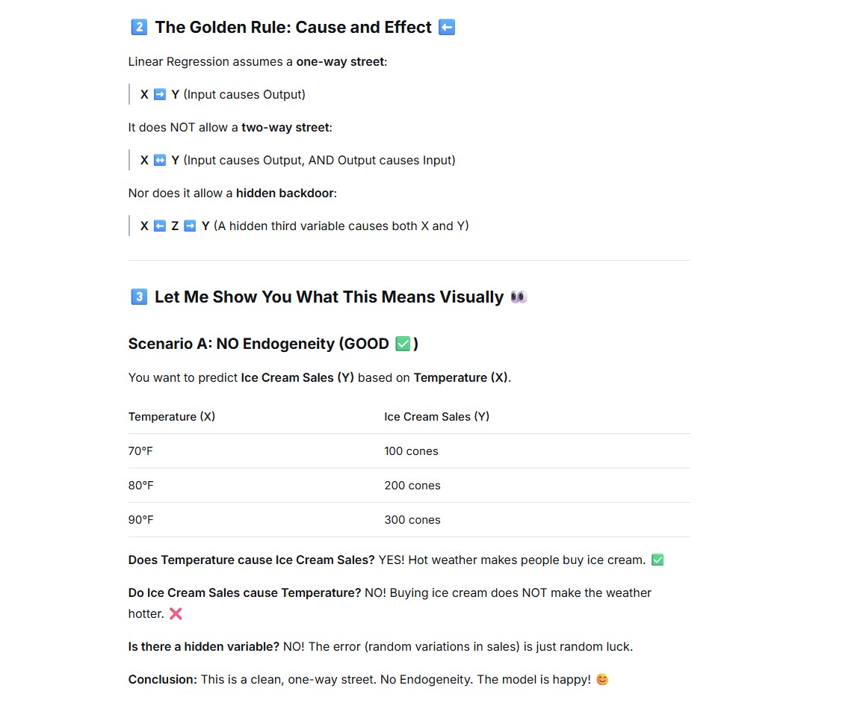Click the smiling emoji after model is happy
This screenshot has width=860, height=706.
(602, 680)
